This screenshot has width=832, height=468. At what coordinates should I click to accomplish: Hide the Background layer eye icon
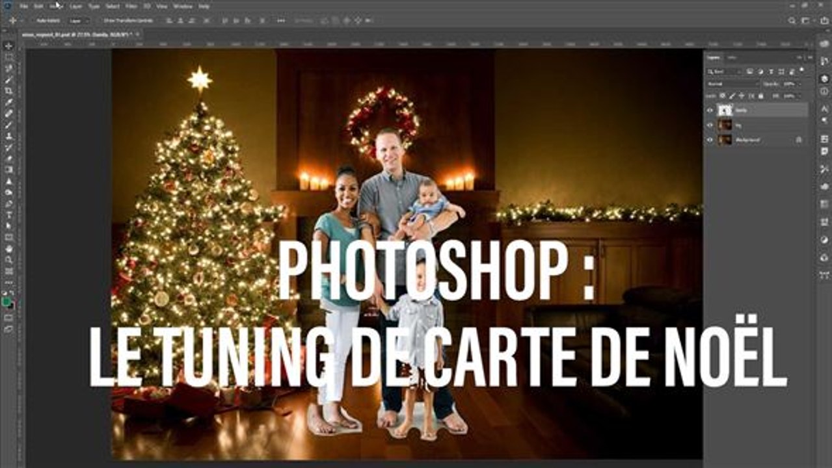710,140
